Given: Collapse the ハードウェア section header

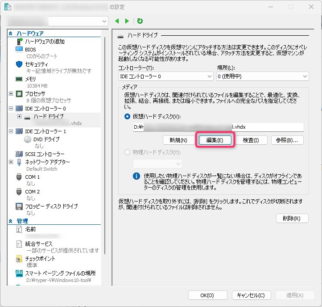Looking at the screenshot, I should point(11,34).
